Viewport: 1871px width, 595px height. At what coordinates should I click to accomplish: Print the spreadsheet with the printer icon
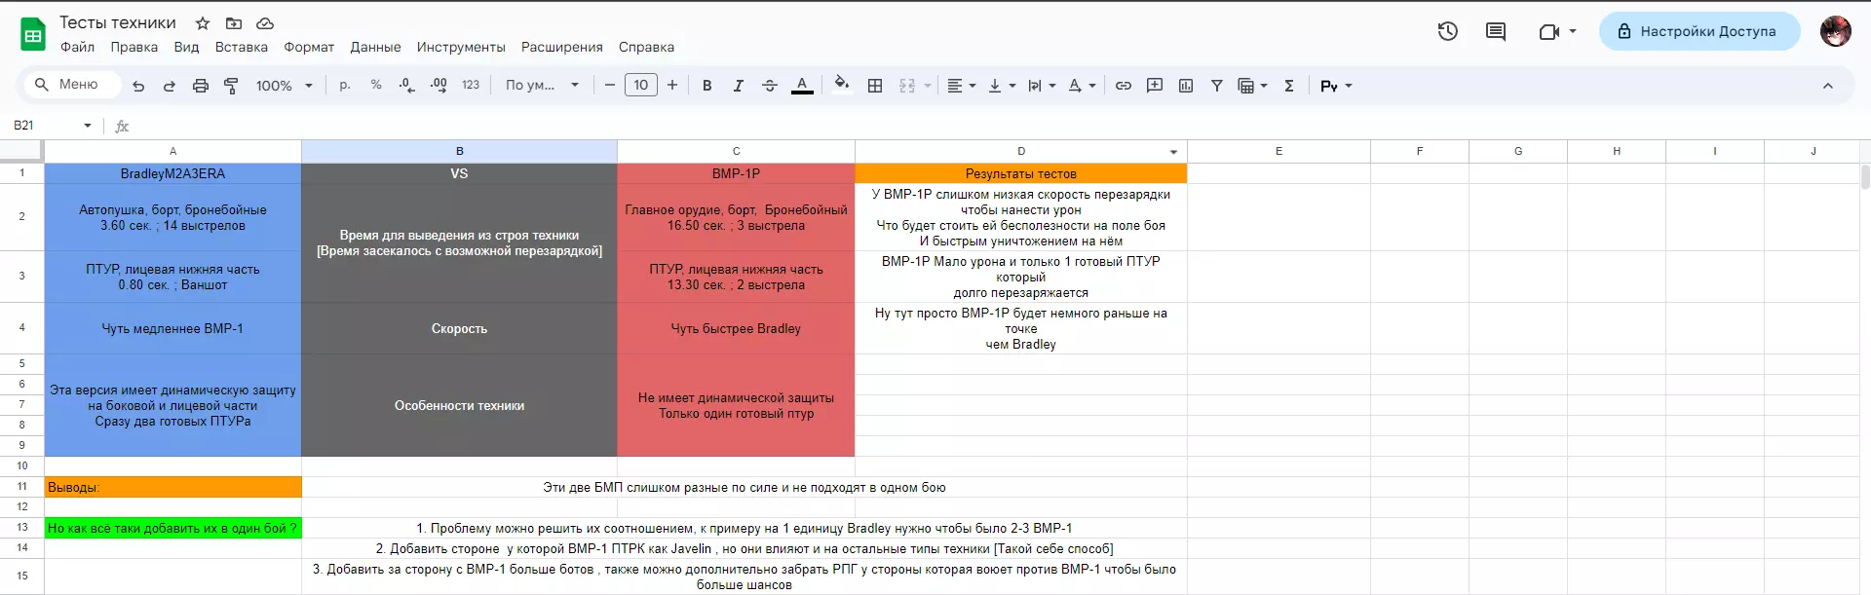click(201, 86)
